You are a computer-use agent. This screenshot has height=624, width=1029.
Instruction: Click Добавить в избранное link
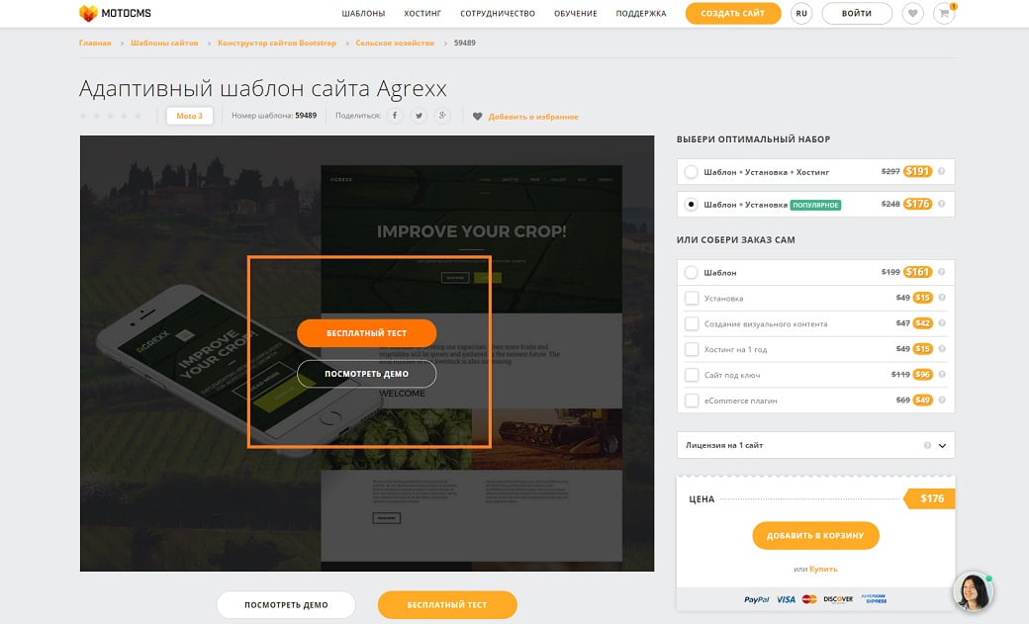pyautogui.click(x=532, y=117)
